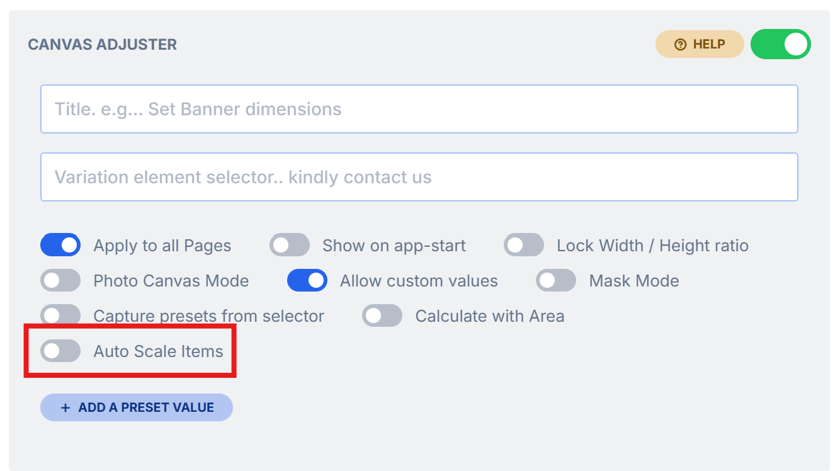Disable the Allow custom values switch
The height and width of the screenshot is (471, 840).
tap(307, 280)
